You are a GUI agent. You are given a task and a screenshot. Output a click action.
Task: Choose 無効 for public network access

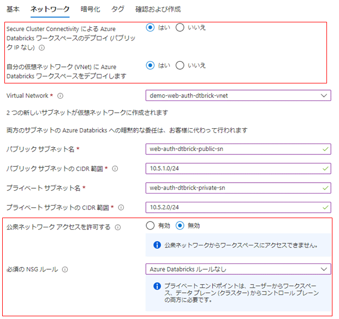180,226
